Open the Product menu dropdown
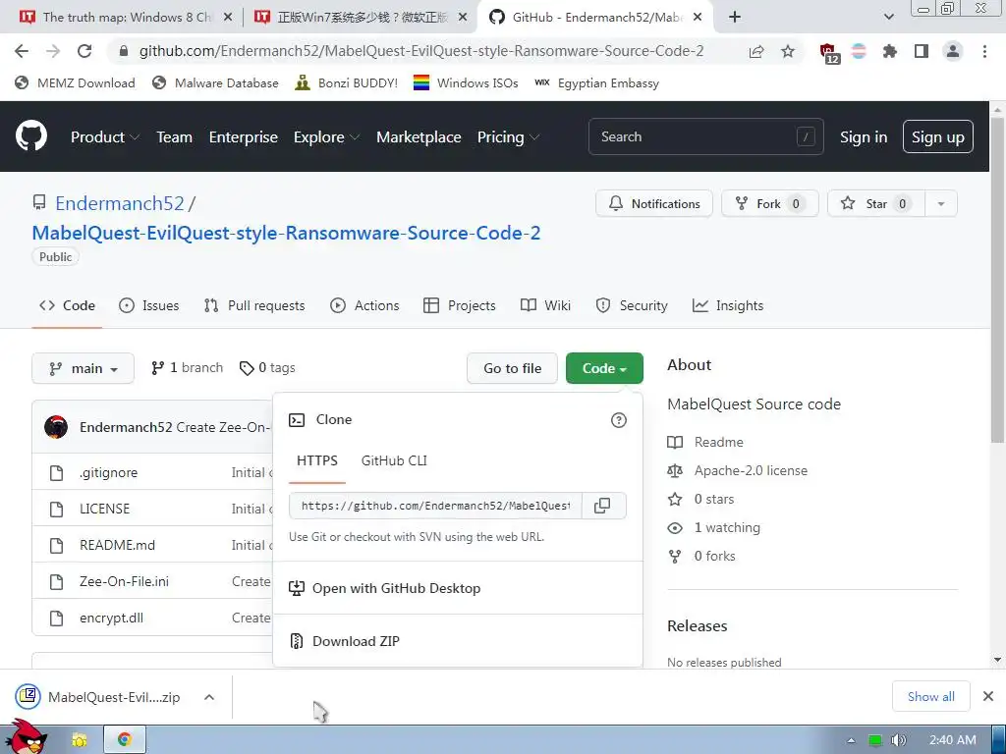The height and width of the screenshot is (754, 1006). point(105,136)
